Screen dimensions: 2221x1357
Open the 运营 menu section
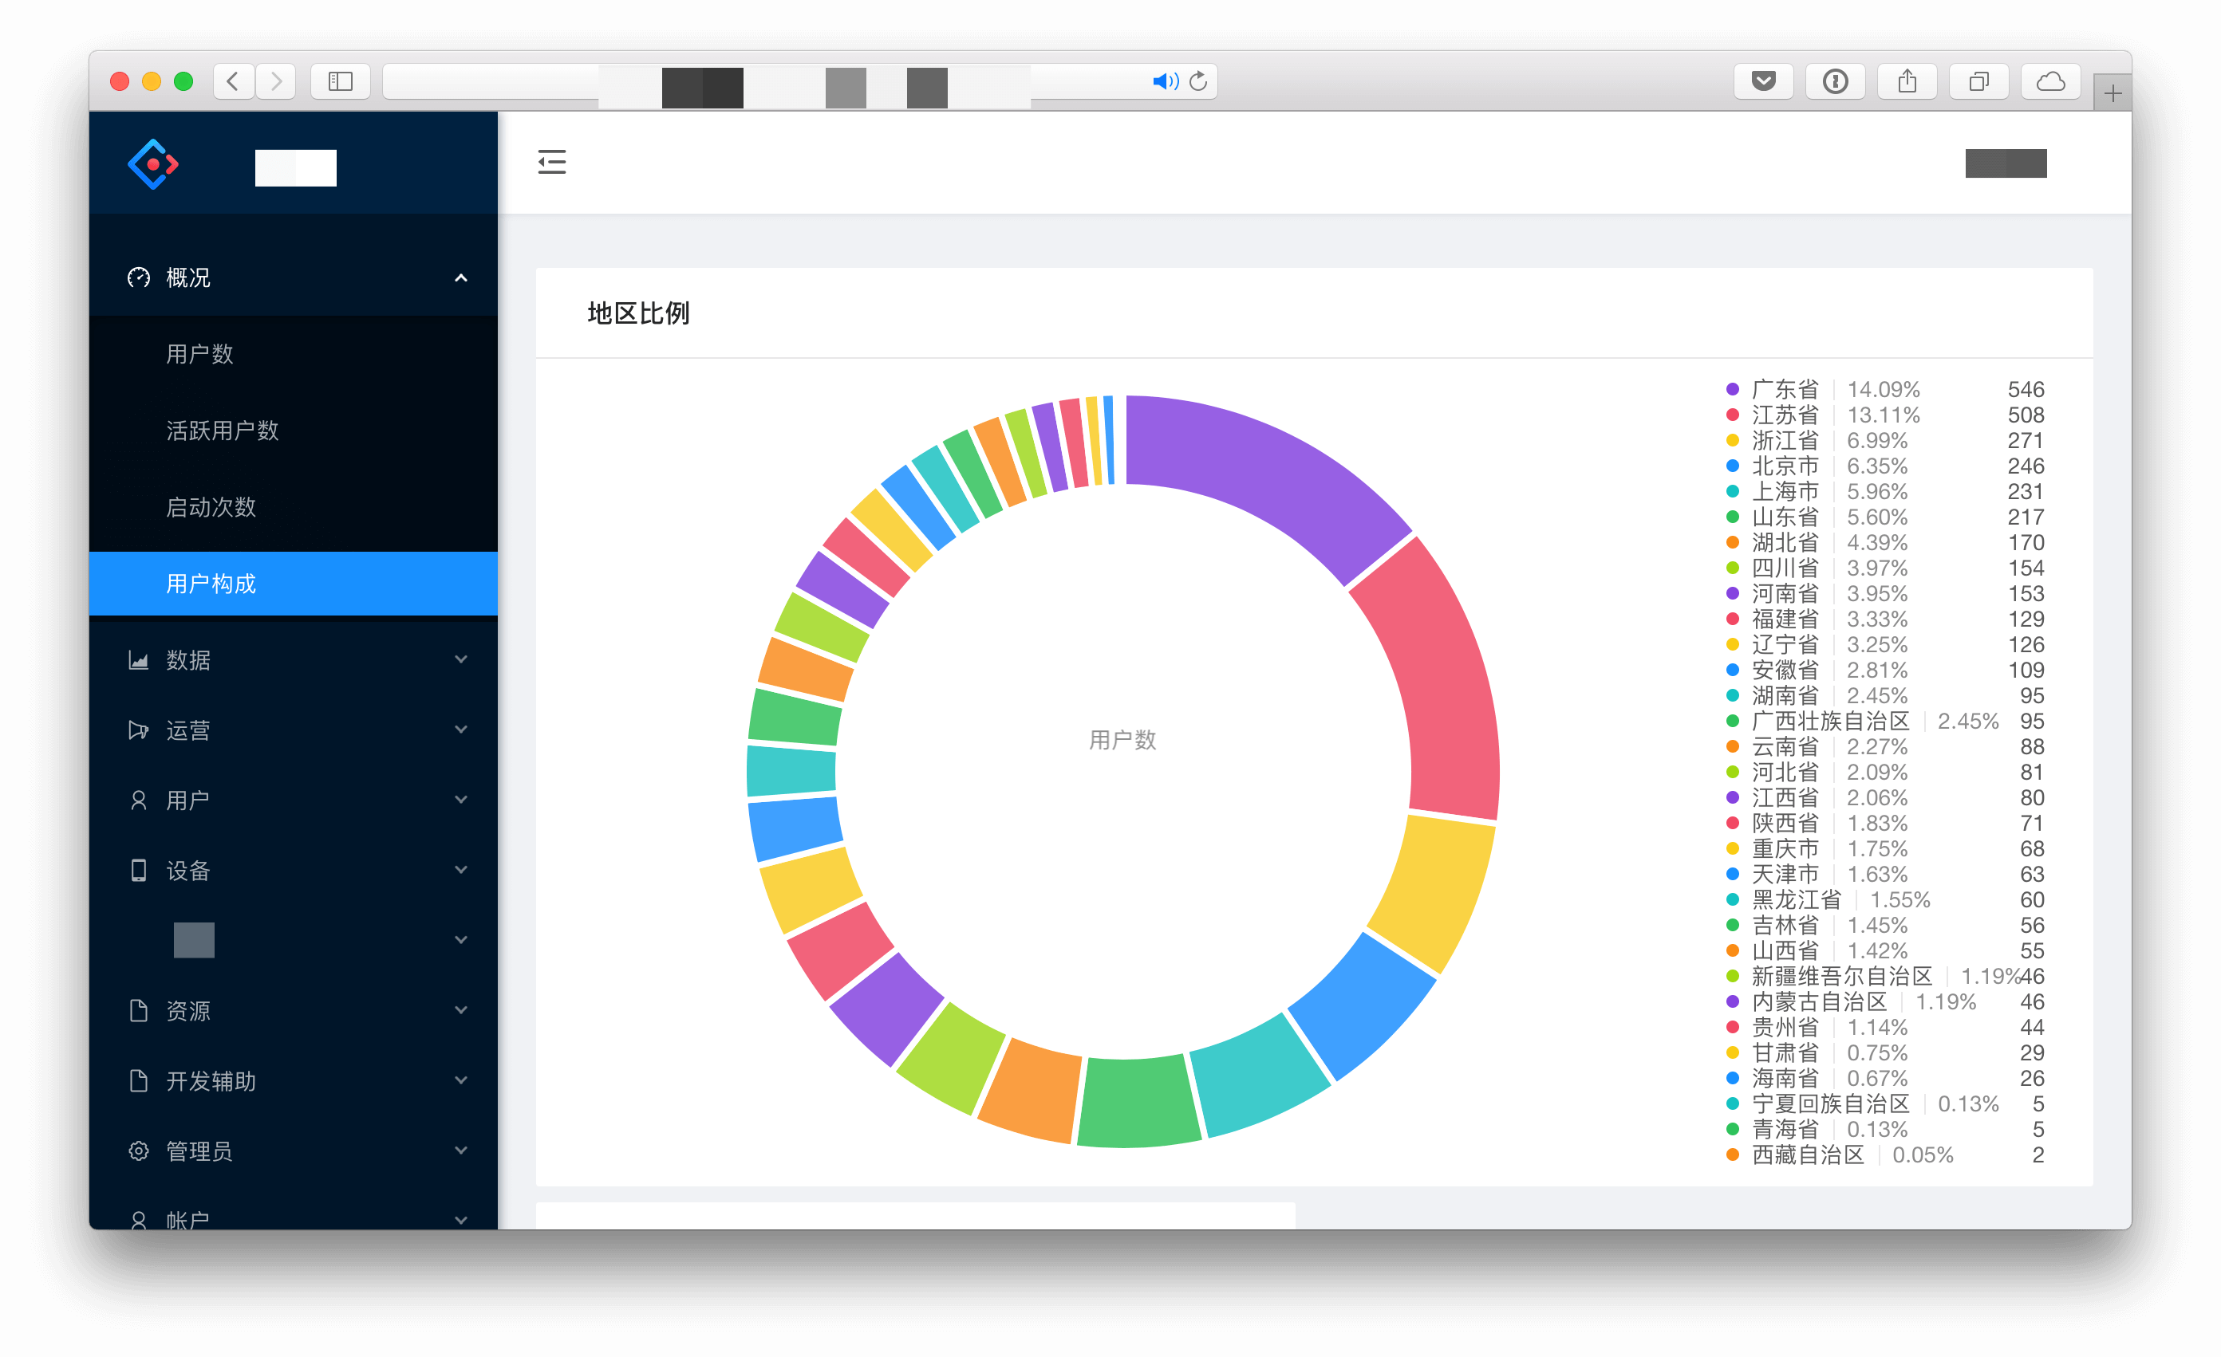click(x=293, y=730)
